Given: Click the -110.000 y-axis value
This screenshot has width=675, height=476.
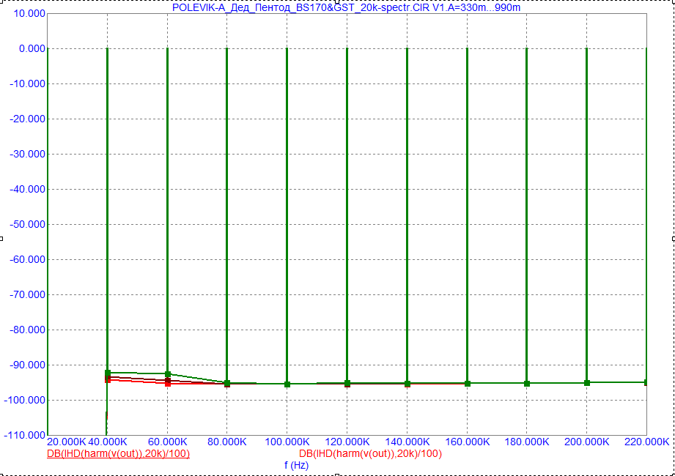Looking at the screenshot, I should pos(25,436).
